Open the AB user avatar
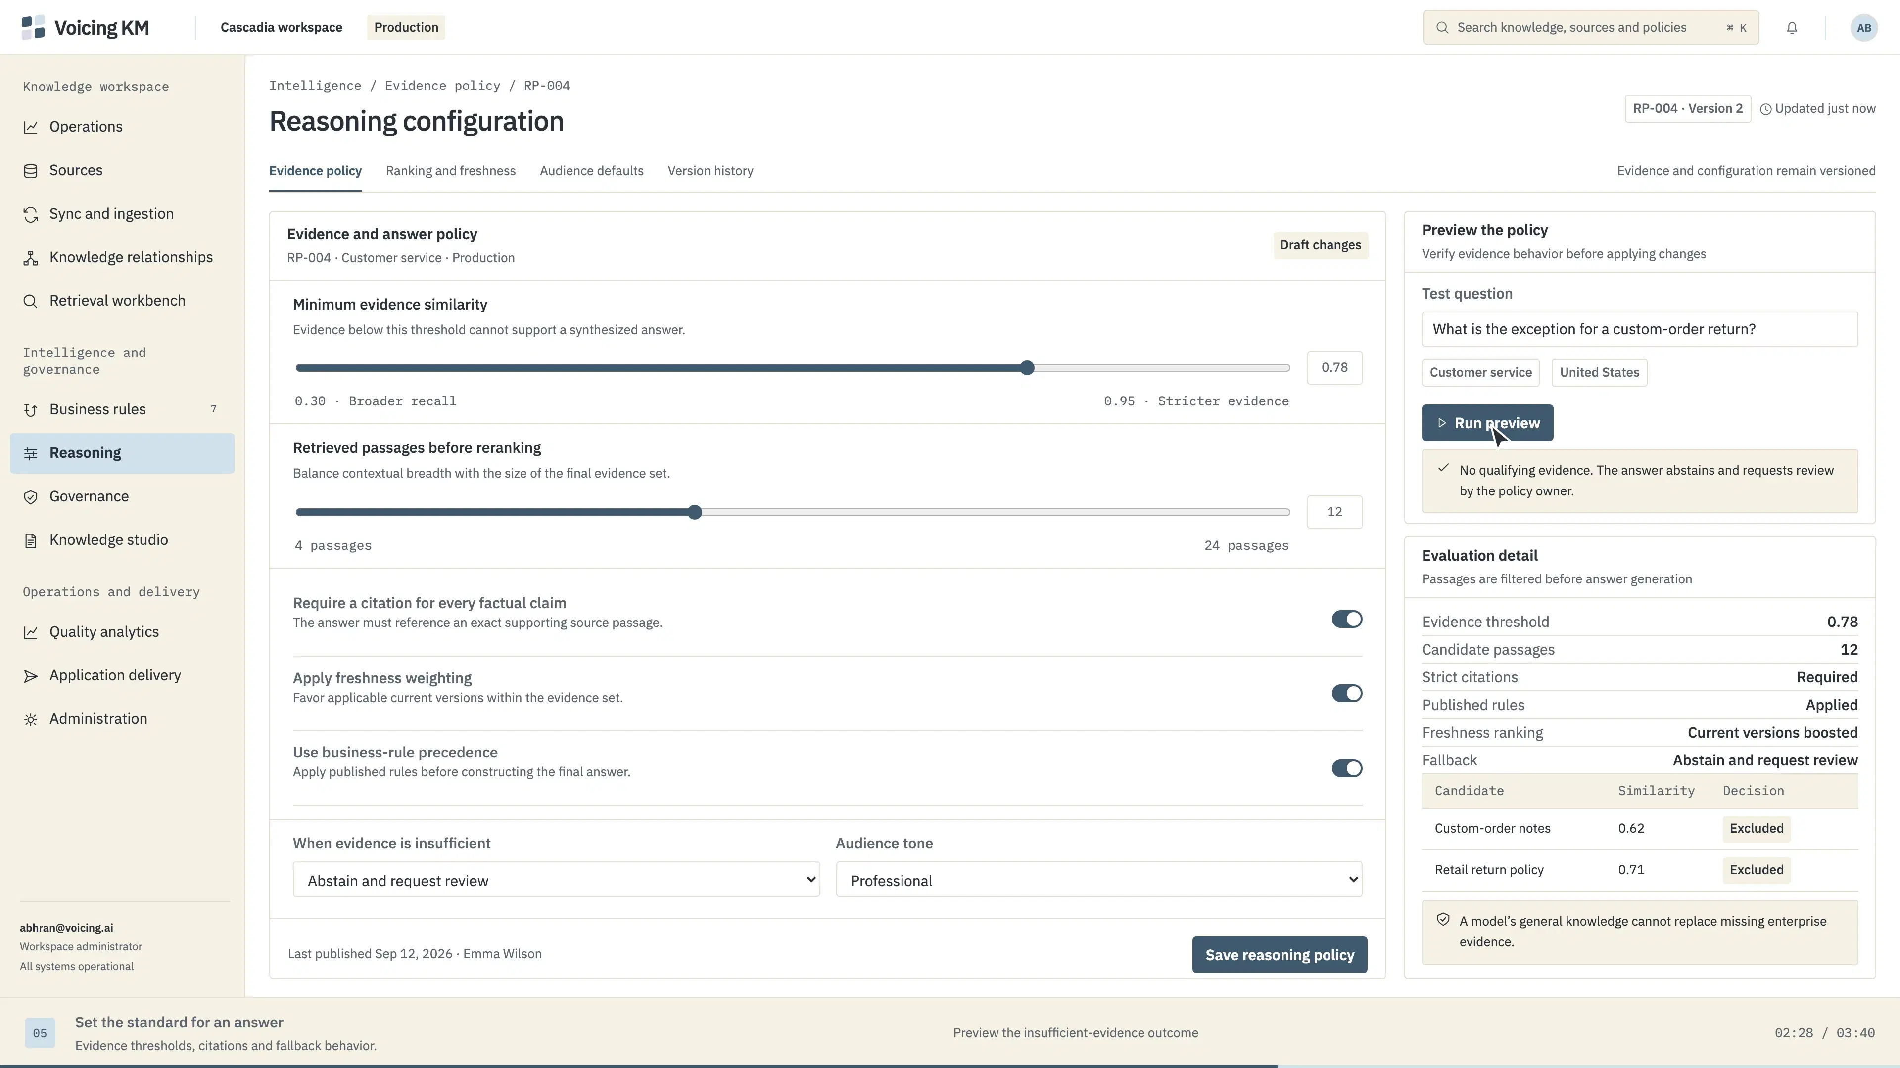 pos(1864,28)
